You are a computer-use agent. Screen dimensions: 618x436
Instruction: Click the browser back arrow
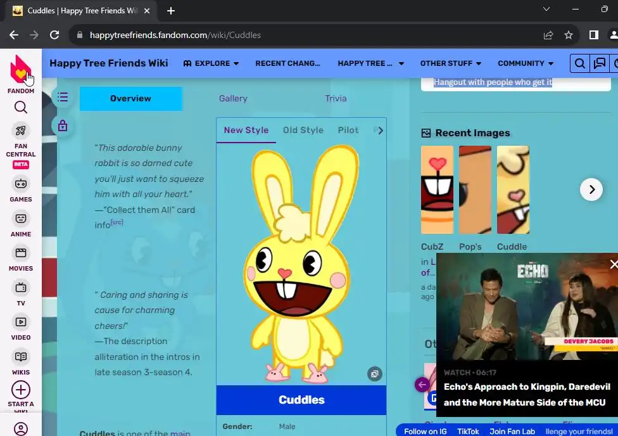pos(14,35)
